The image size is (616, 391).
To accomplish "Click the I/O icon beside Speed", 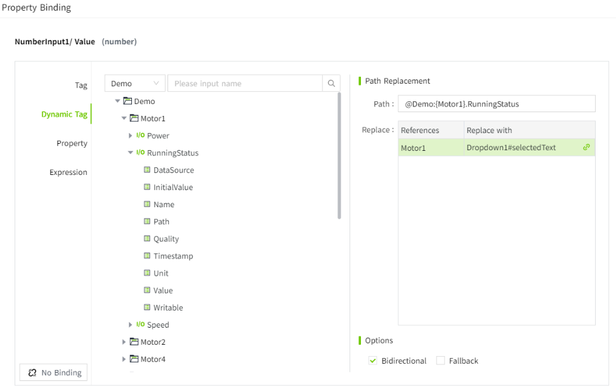I will click(x=140, y=325).
